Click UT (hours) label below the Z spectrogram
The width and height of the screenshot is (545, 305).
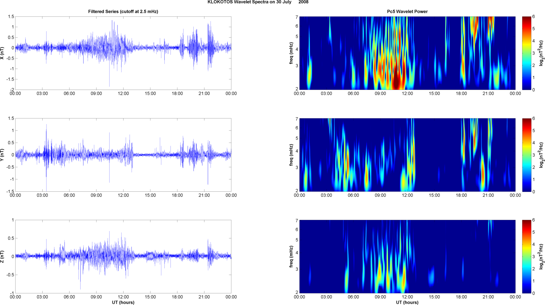[x=407, y=302]
